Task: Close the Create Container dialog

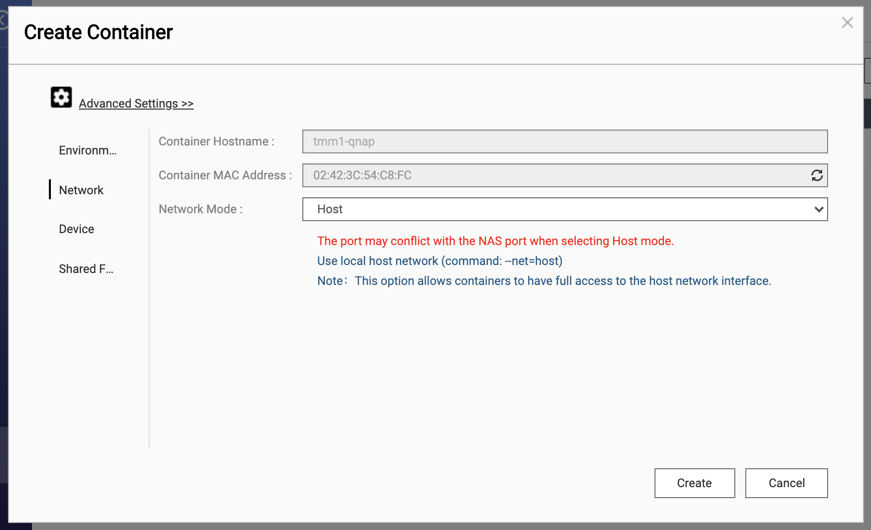Action: click(847, 22)
